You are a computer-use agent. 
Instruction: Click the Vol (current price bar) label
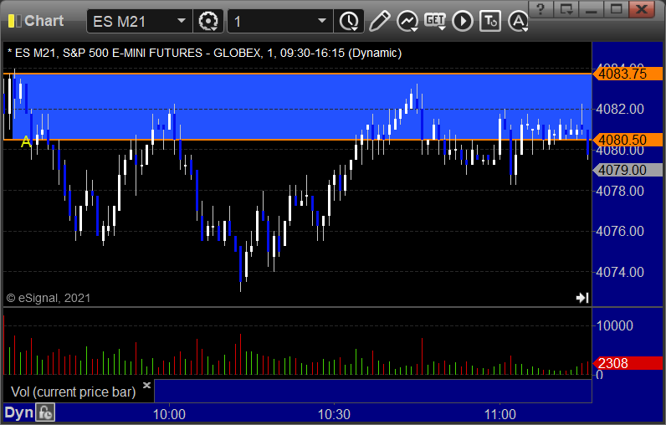pos(73,392)
